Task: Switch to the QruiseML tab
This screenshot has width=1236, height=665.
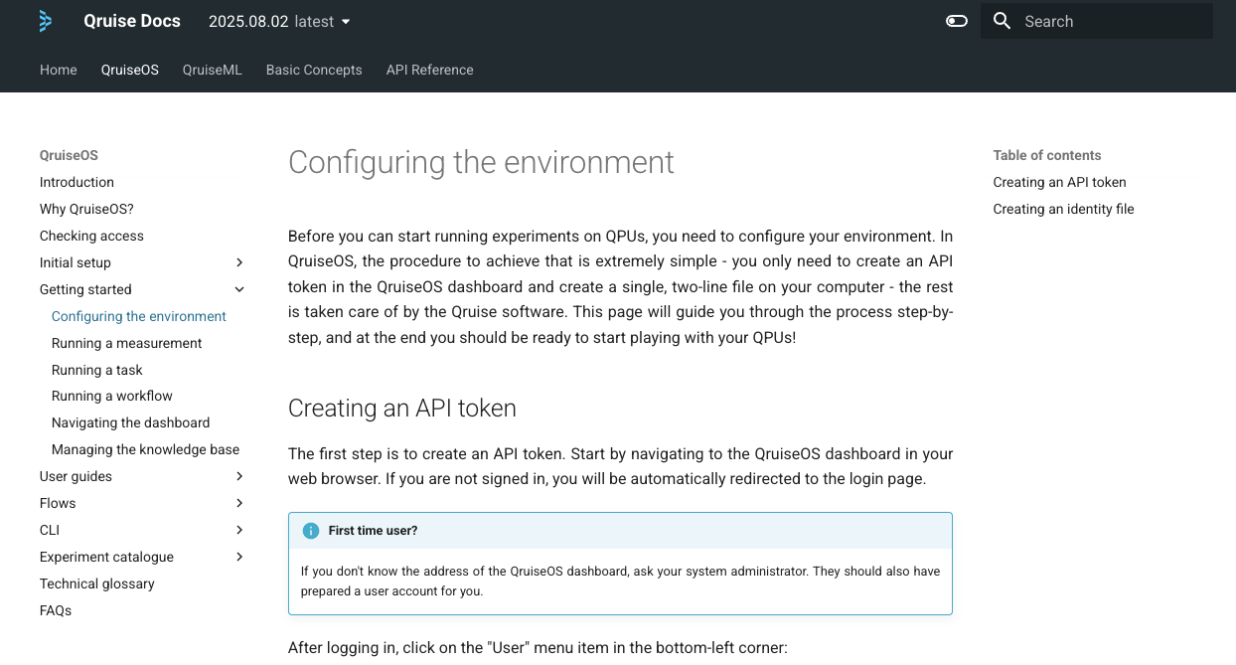Action: (x=213, y=70)
